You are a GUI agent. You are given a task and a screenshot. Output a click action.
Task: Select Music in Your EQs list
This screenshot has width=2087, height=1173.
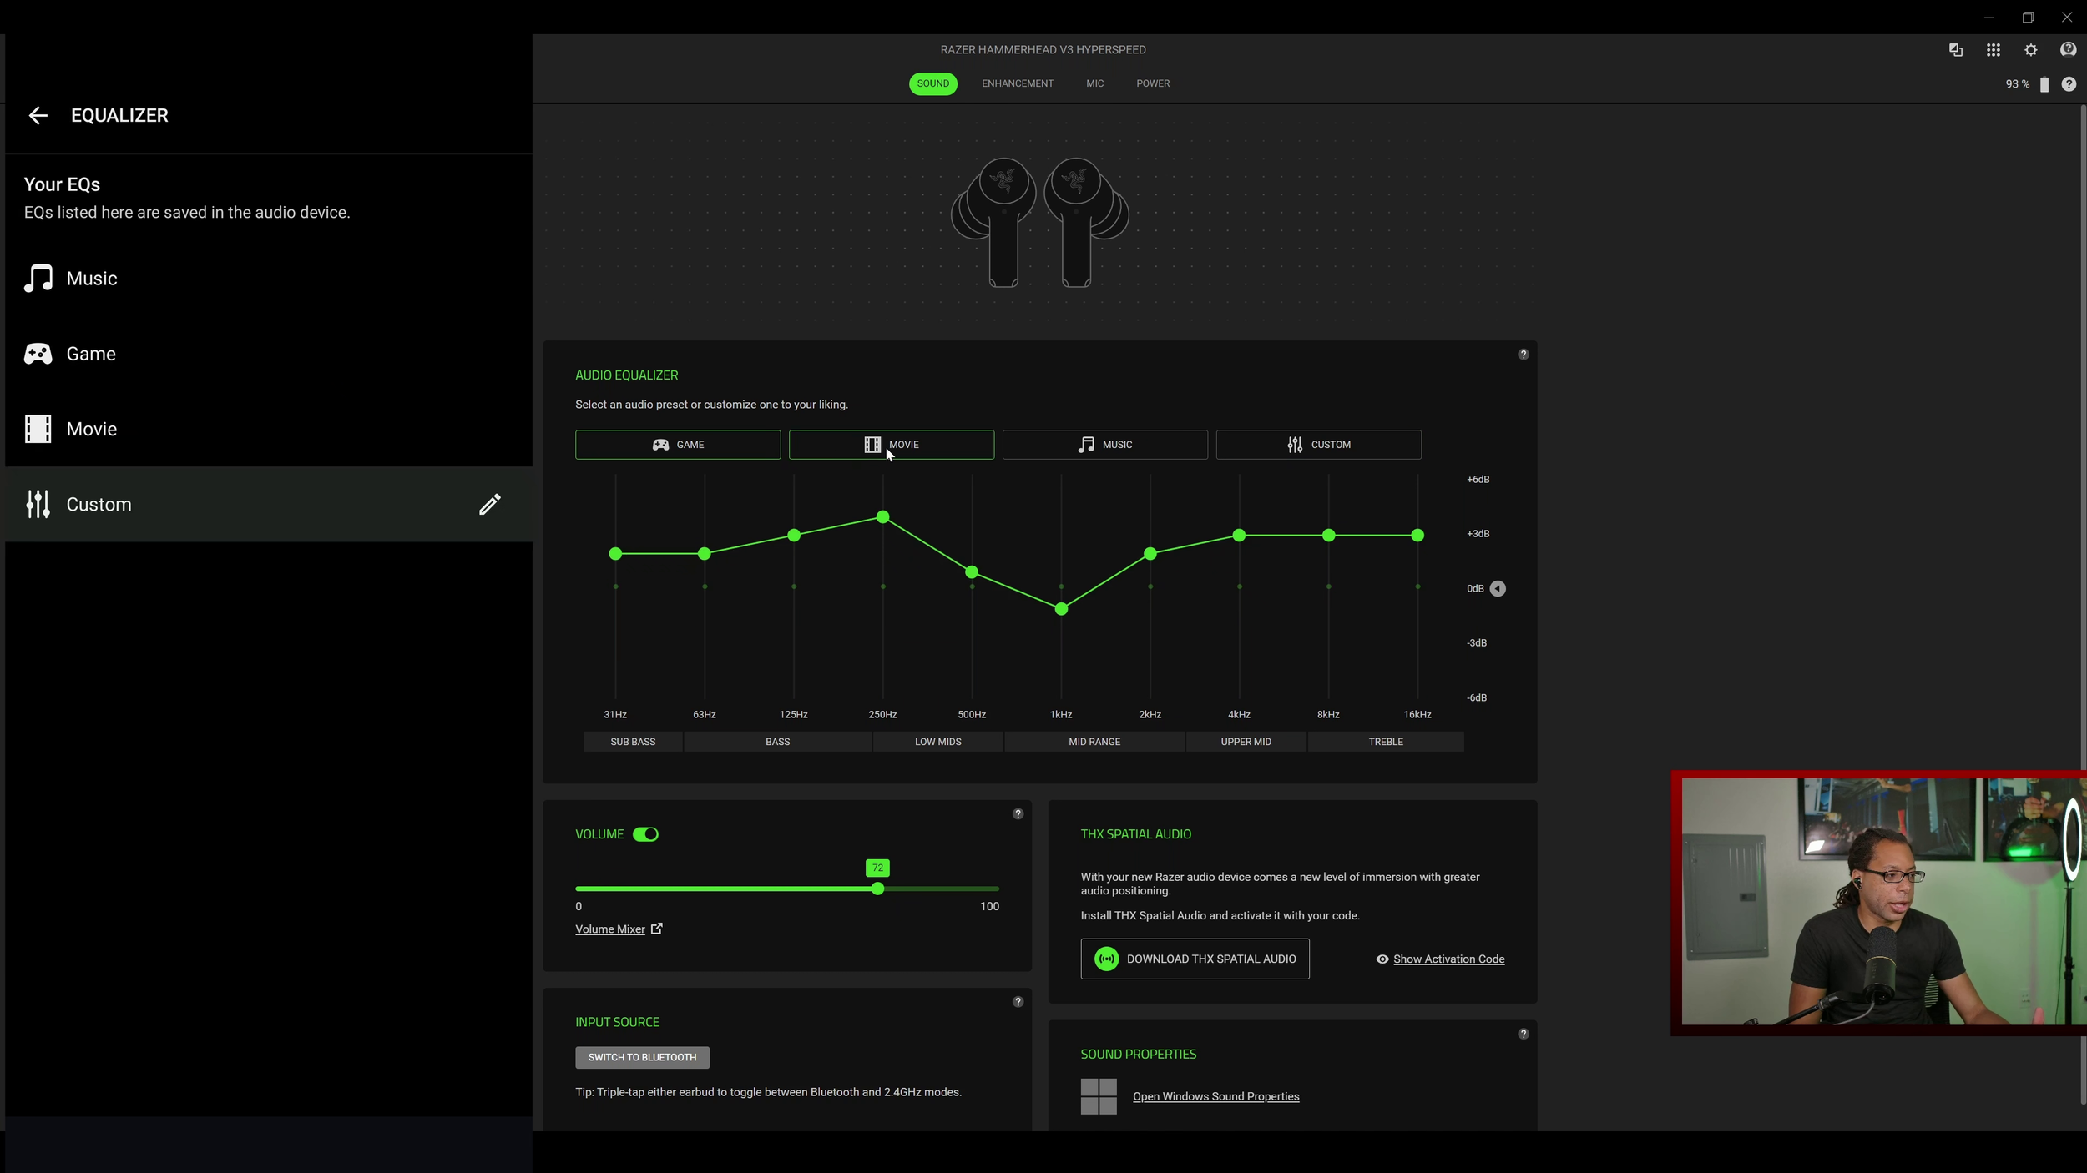269,279
